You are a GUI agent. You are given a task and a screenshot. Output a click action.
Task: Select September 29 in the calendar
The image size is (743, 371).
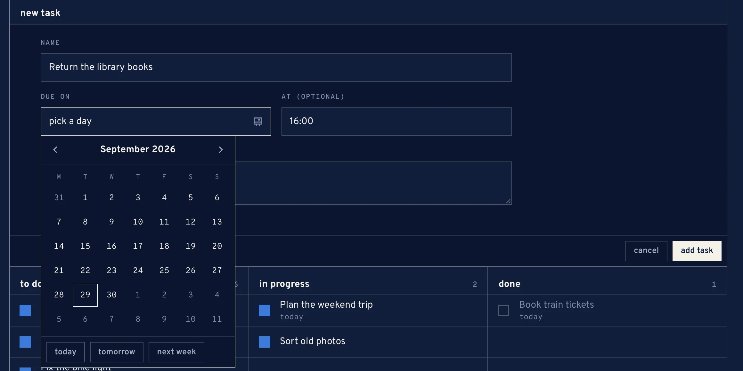pyautogui.click(x=85, y=295)
